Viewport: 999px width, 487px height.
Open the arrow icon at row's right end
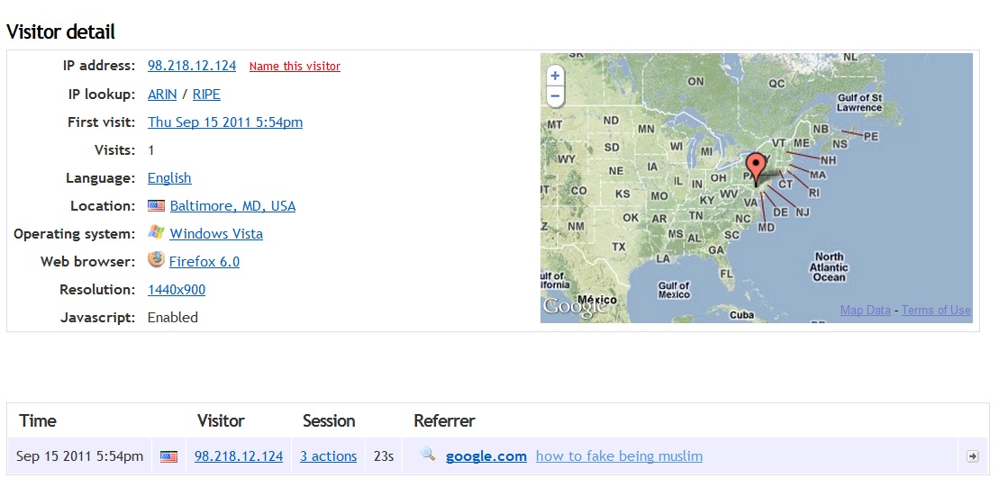point(972,455)
